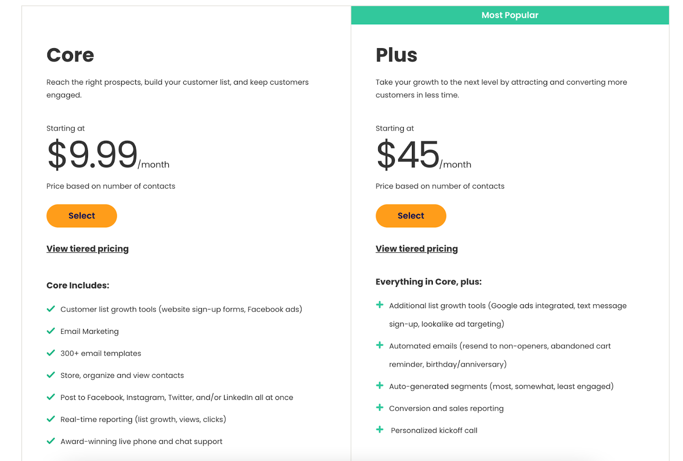Click checkmark beside Post to Facebook, Instagram

click(51, 397)
